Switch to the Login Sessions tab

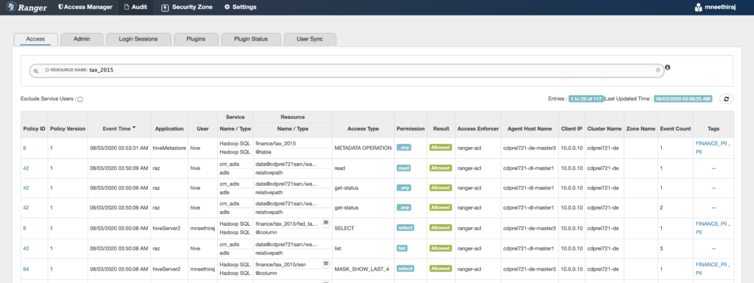coord(138,40)
